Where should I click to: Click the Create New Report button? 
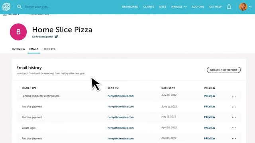(224, 70)
